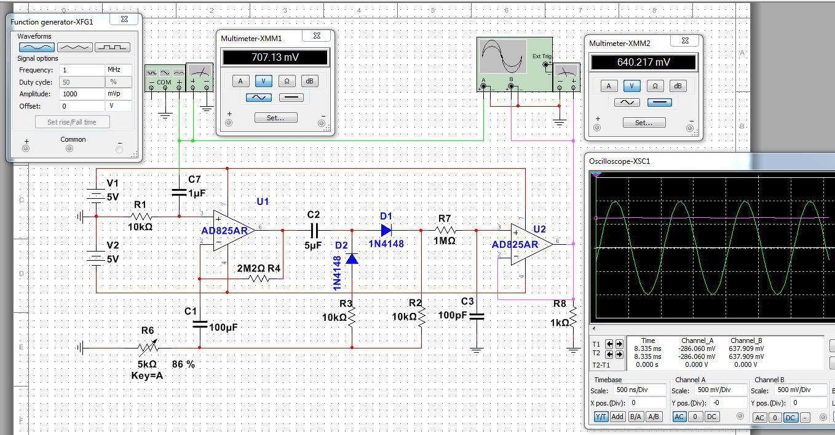Select dB mode on Multimeter-XMM1
Screen dimensions: 835x435
coord(309,81)
